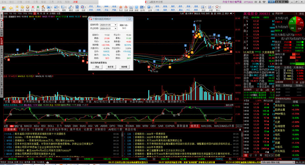This screenshot has height=165, width=305.
Task: Click the colorful home logo icon
Action: coord(4,8)
